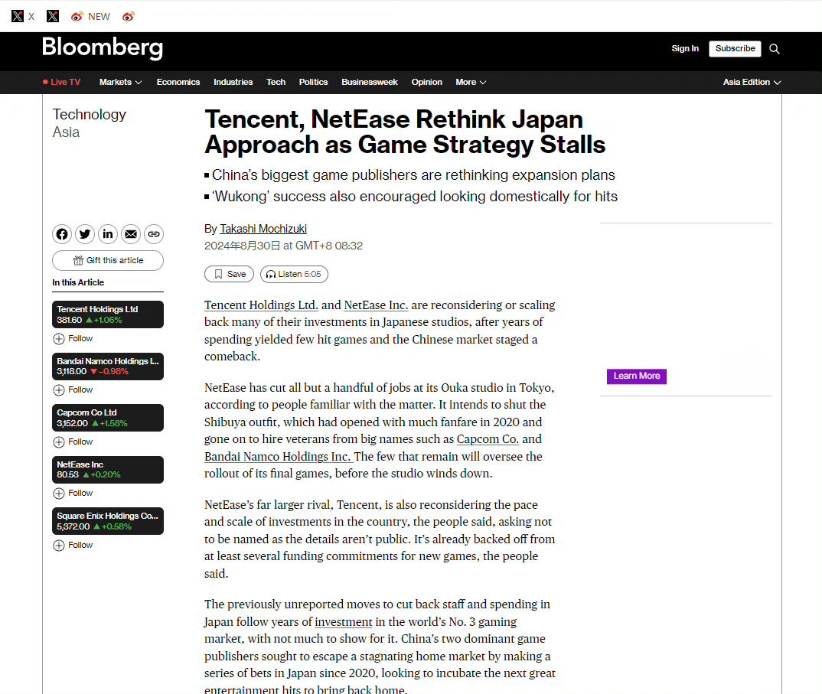Follow Square Enix Holdings plus icon
Image resolution: width=822 pixels, height=694 pixels.
pyautogui.click(x=59, y=545)
